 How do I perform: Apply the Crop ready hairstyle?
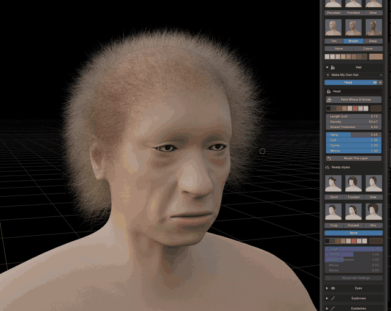point(334,225)
